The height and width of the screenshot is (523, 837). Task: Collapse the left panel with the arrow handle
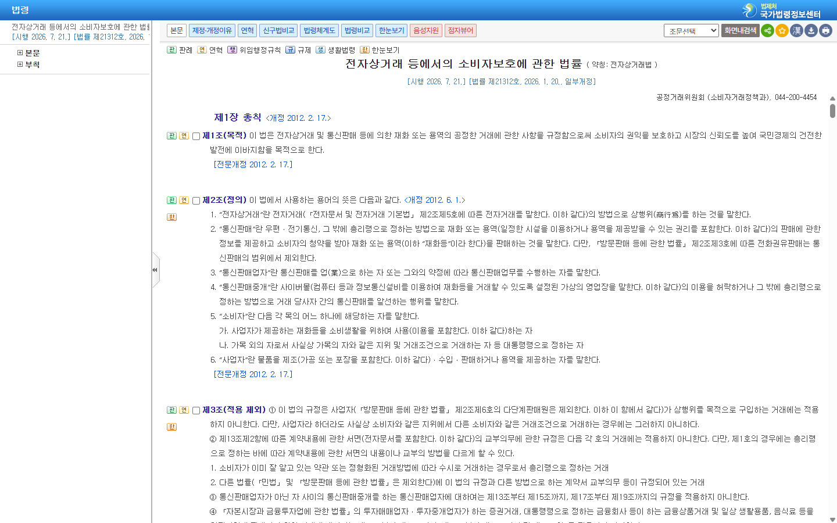(x=155, y=270)
